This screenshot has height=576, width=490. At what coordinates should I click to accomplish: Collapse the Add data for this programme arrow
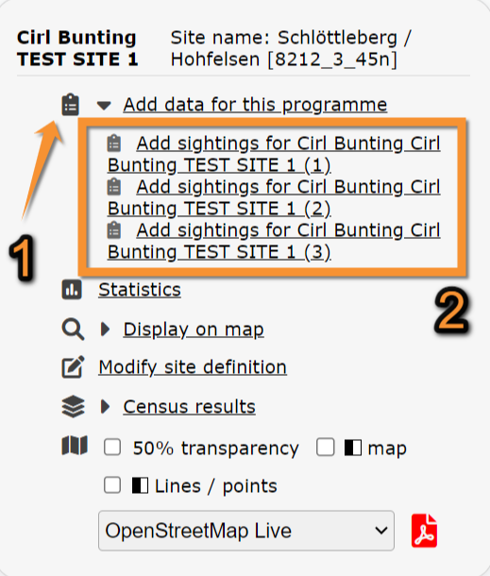104,106
